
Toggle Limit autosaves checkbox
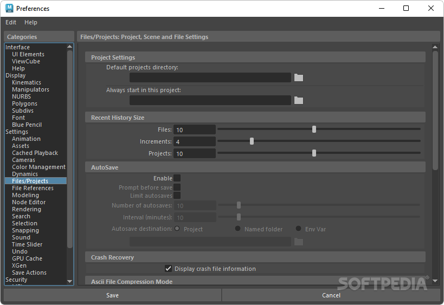pos(177,195)
